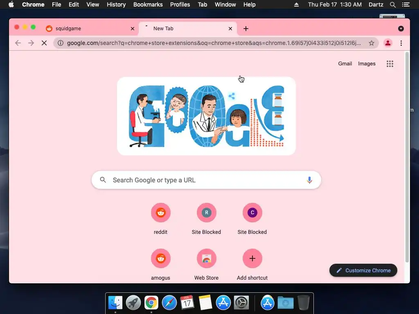The width and height of the screenshot is (419, 314).
Task: Open the reddit shortcut
Action: 160,219
